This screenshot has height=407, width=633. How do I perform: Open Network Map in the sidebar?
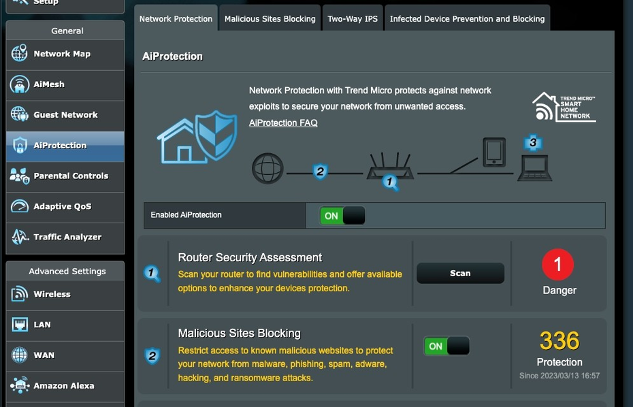(65, 55)
